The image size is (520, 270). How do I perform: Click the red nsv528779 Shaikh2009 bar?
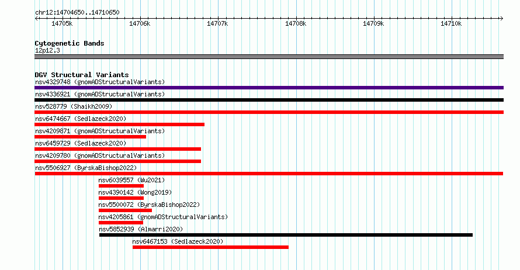click(x=269, y=112)
